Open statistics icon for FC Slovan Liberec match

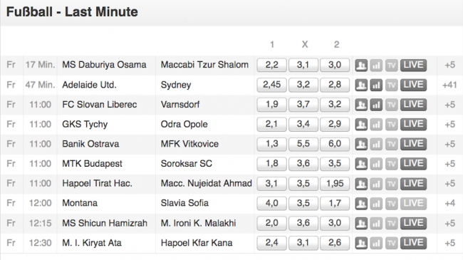pos(376,105)
